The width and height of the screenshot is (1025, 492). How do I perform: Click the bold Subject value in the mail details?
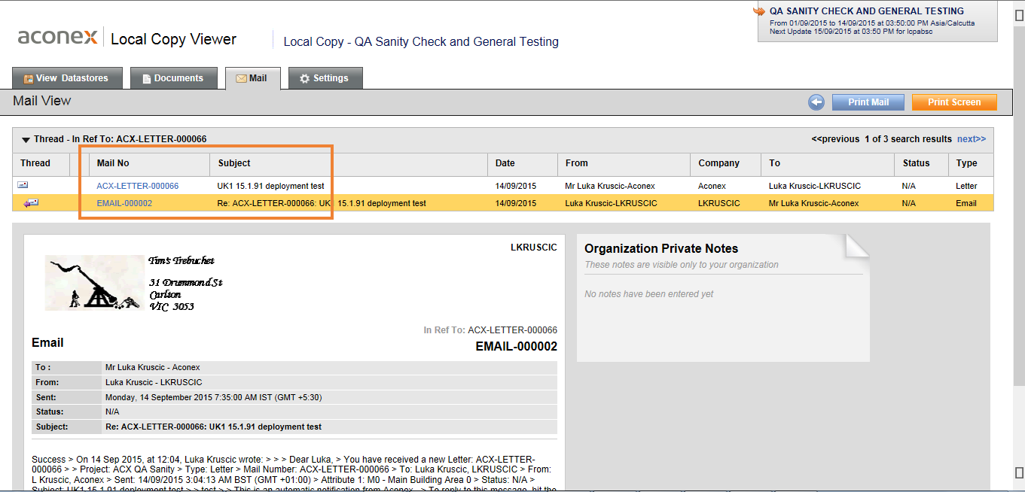(x=214, y=427)
